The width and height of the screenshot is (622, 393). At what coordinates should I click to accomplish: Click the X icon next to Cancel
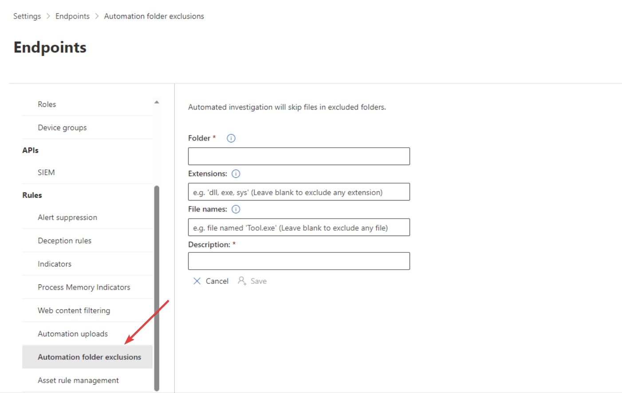(x=197, y=281)
